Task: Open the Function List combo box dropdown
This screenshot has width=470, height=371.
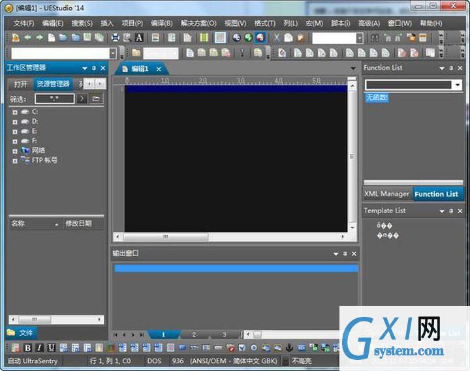Action: [458, 85]
